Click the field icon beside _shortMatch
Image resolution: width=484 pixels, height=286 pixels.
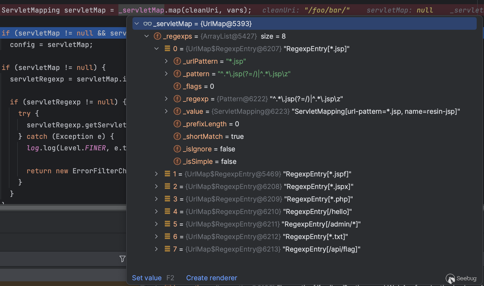[177, 136]
